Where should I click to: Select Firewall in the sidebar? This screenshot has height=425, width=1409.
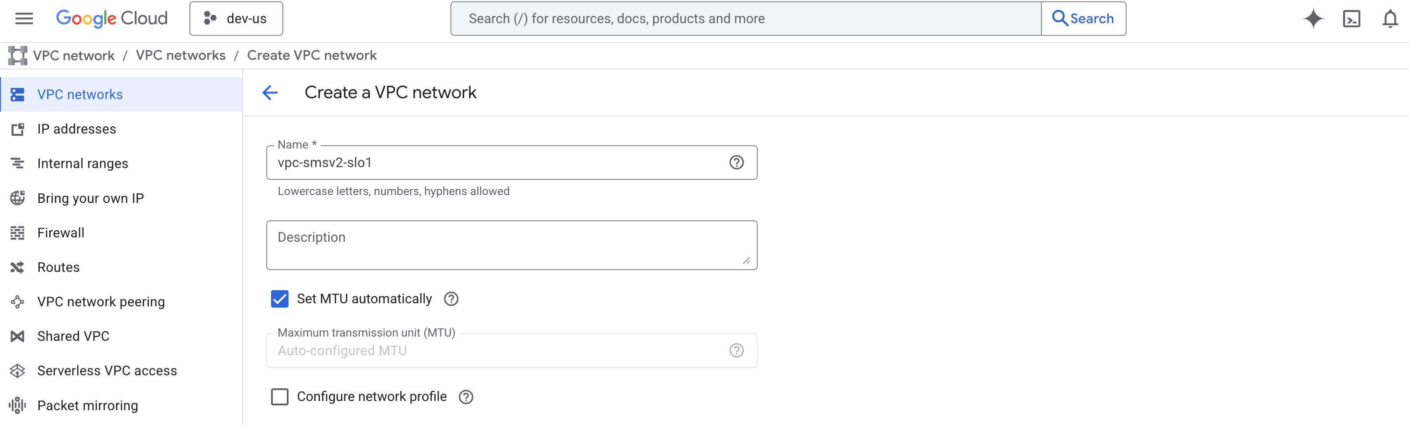[61, 233]
